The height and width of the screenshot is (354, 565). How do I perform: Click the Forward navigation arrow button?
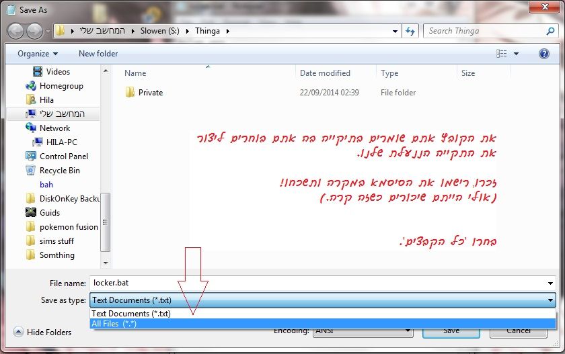pos(34,31)
